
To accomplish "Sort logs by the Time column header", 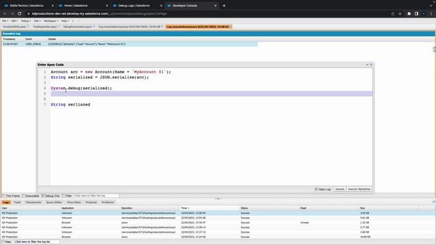I will (x=209, y=208).
